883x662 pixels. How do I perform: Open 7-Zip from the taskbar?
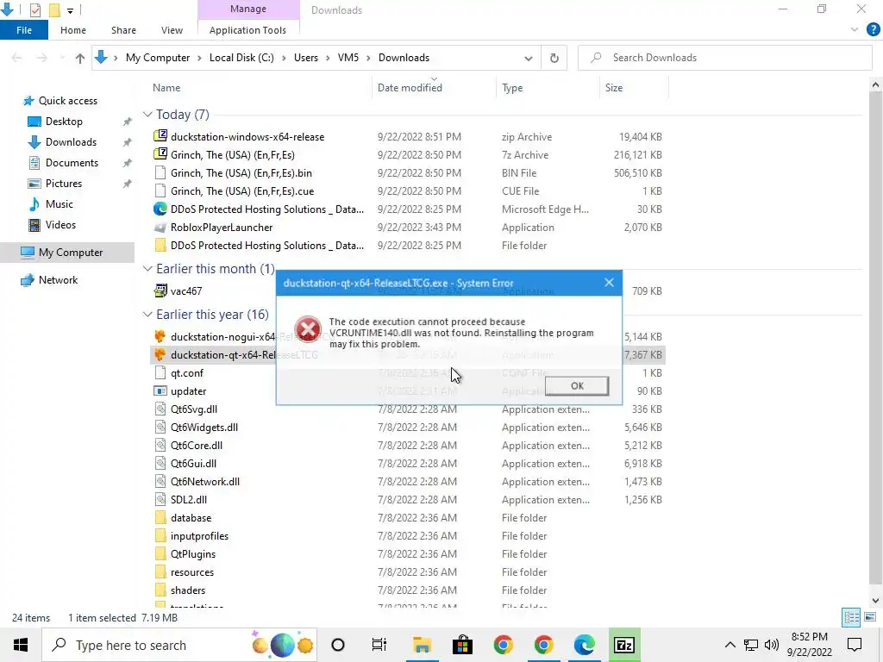click(624, 645)
